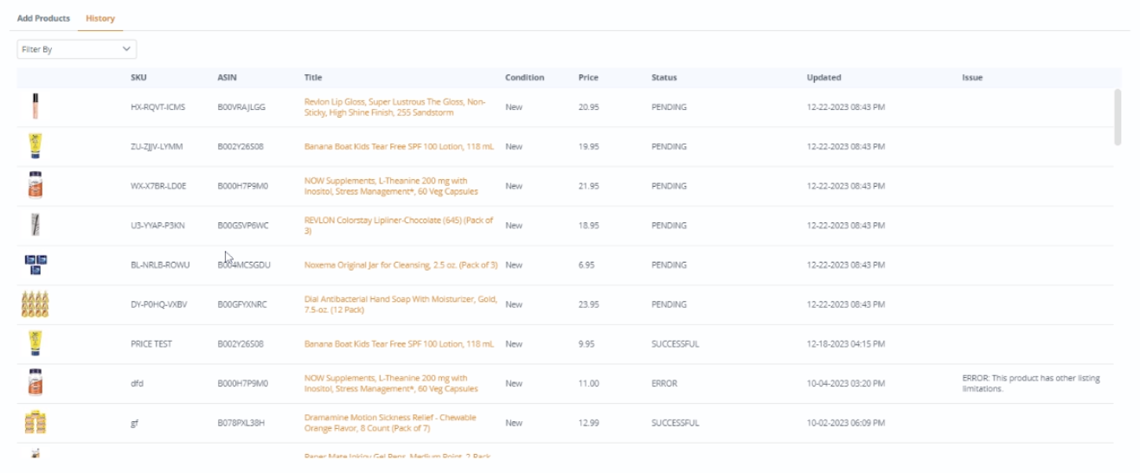Click the Dramamine product thumbnail

tap(35, 423)
